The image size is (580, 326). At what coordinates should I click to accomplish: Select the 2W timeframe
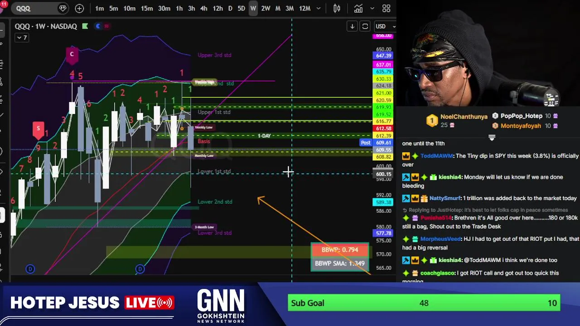click(266, 8)
